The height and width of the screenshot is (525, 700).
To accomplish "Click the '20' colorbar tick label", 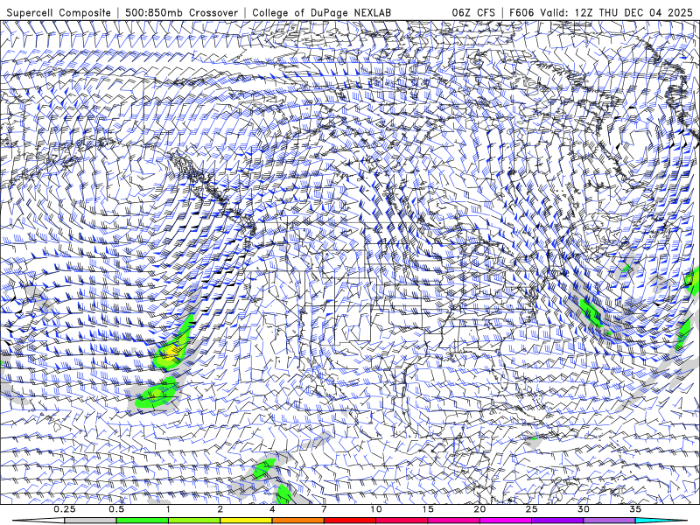I will click(x=479, y=509).
